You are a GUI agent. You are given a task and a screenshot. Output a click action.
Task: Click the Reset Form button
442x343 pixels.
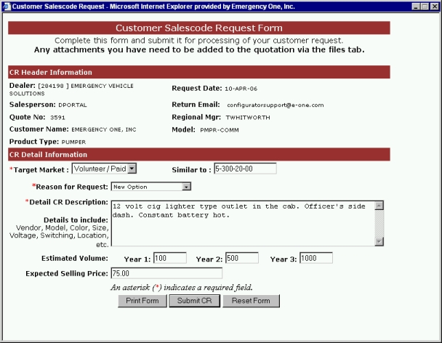[x=251, y=301]
